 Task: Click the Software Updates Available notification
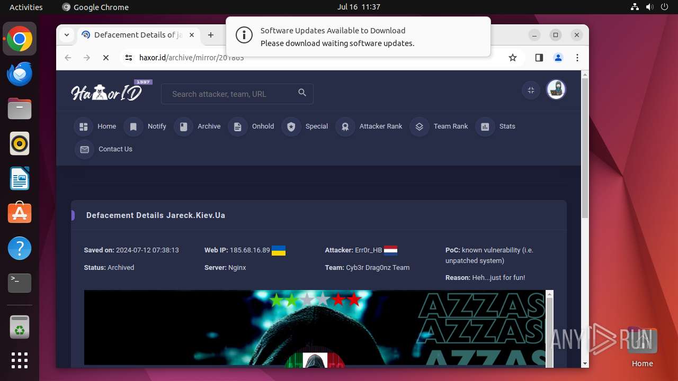358,37
